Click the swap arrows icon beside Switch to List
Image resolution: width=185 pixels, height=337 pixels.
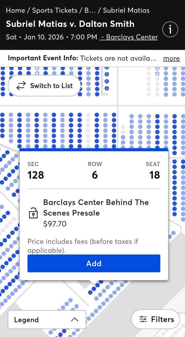click(21, 86)
